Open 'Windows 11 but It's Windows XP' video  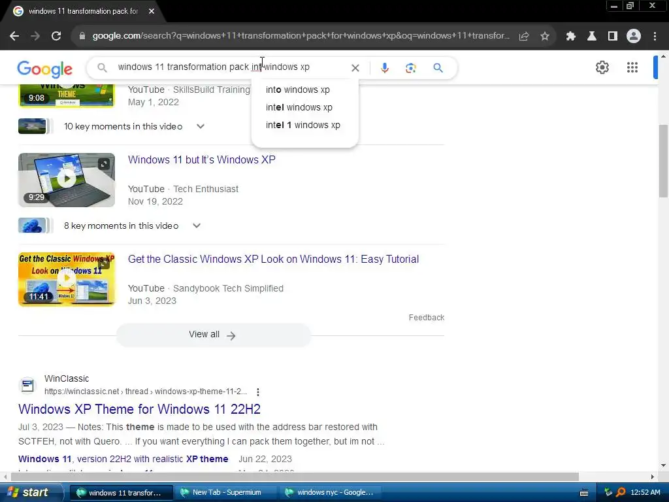(201, 160)
